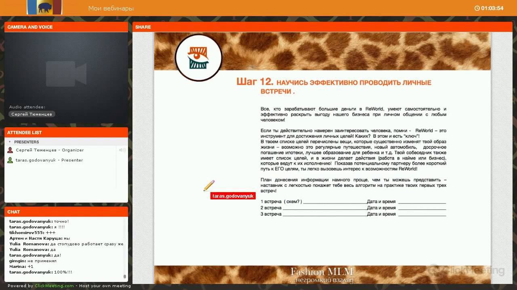Screen dimensions: 517x290
Task: Click the Сергей Тюменцев audio attendee badge
Action: pos(32,114)
